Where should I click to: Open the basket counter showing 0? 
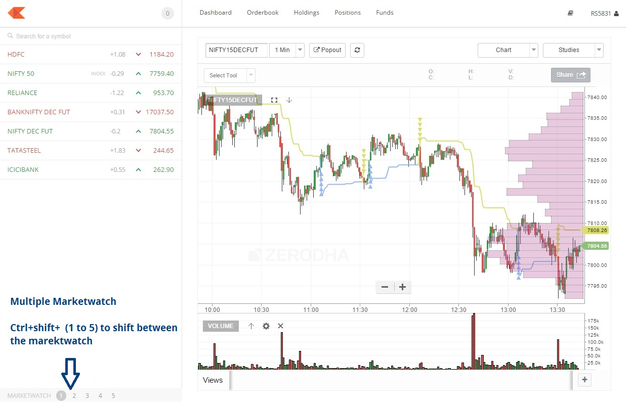point(167,13)
